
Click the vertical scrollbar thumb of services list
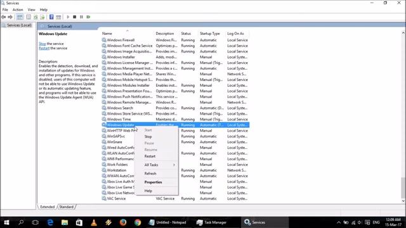[x=403, y=187]
